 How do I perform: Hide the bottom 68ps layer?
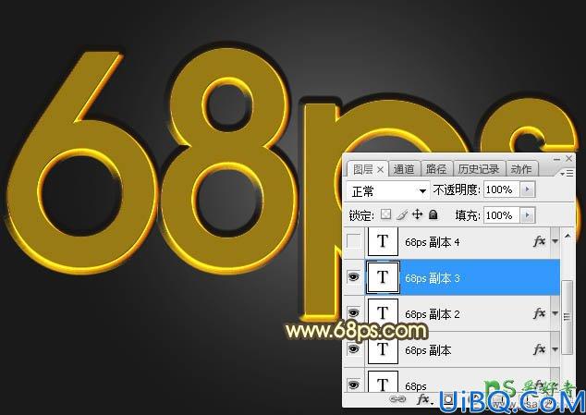pyautogui.click(x=354, y=384)
